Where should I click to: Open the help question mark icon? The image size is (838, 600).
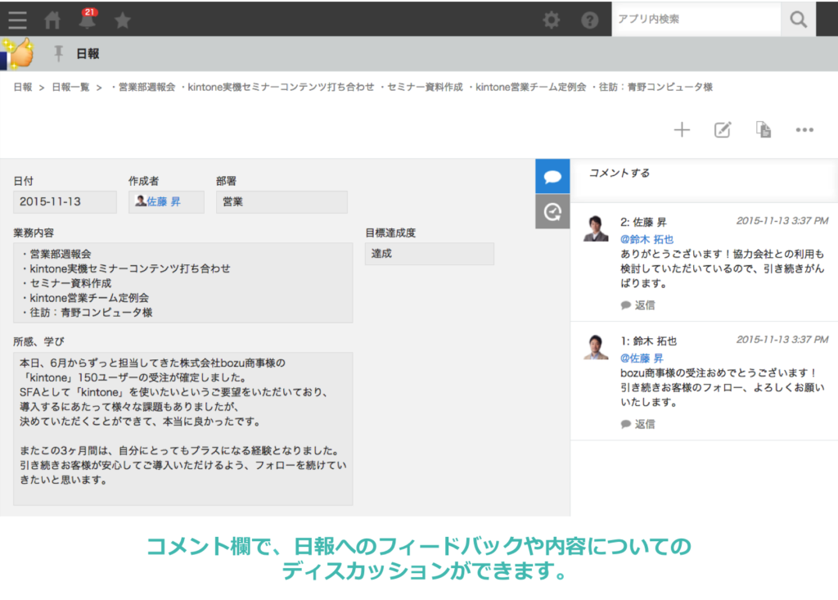tap(590, 20)
